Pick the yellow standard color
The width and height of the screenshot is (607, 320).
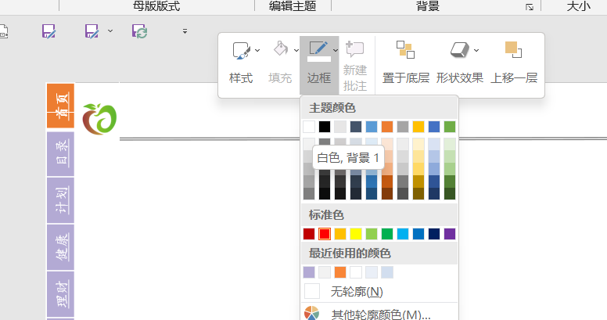[x=356, y=234]
